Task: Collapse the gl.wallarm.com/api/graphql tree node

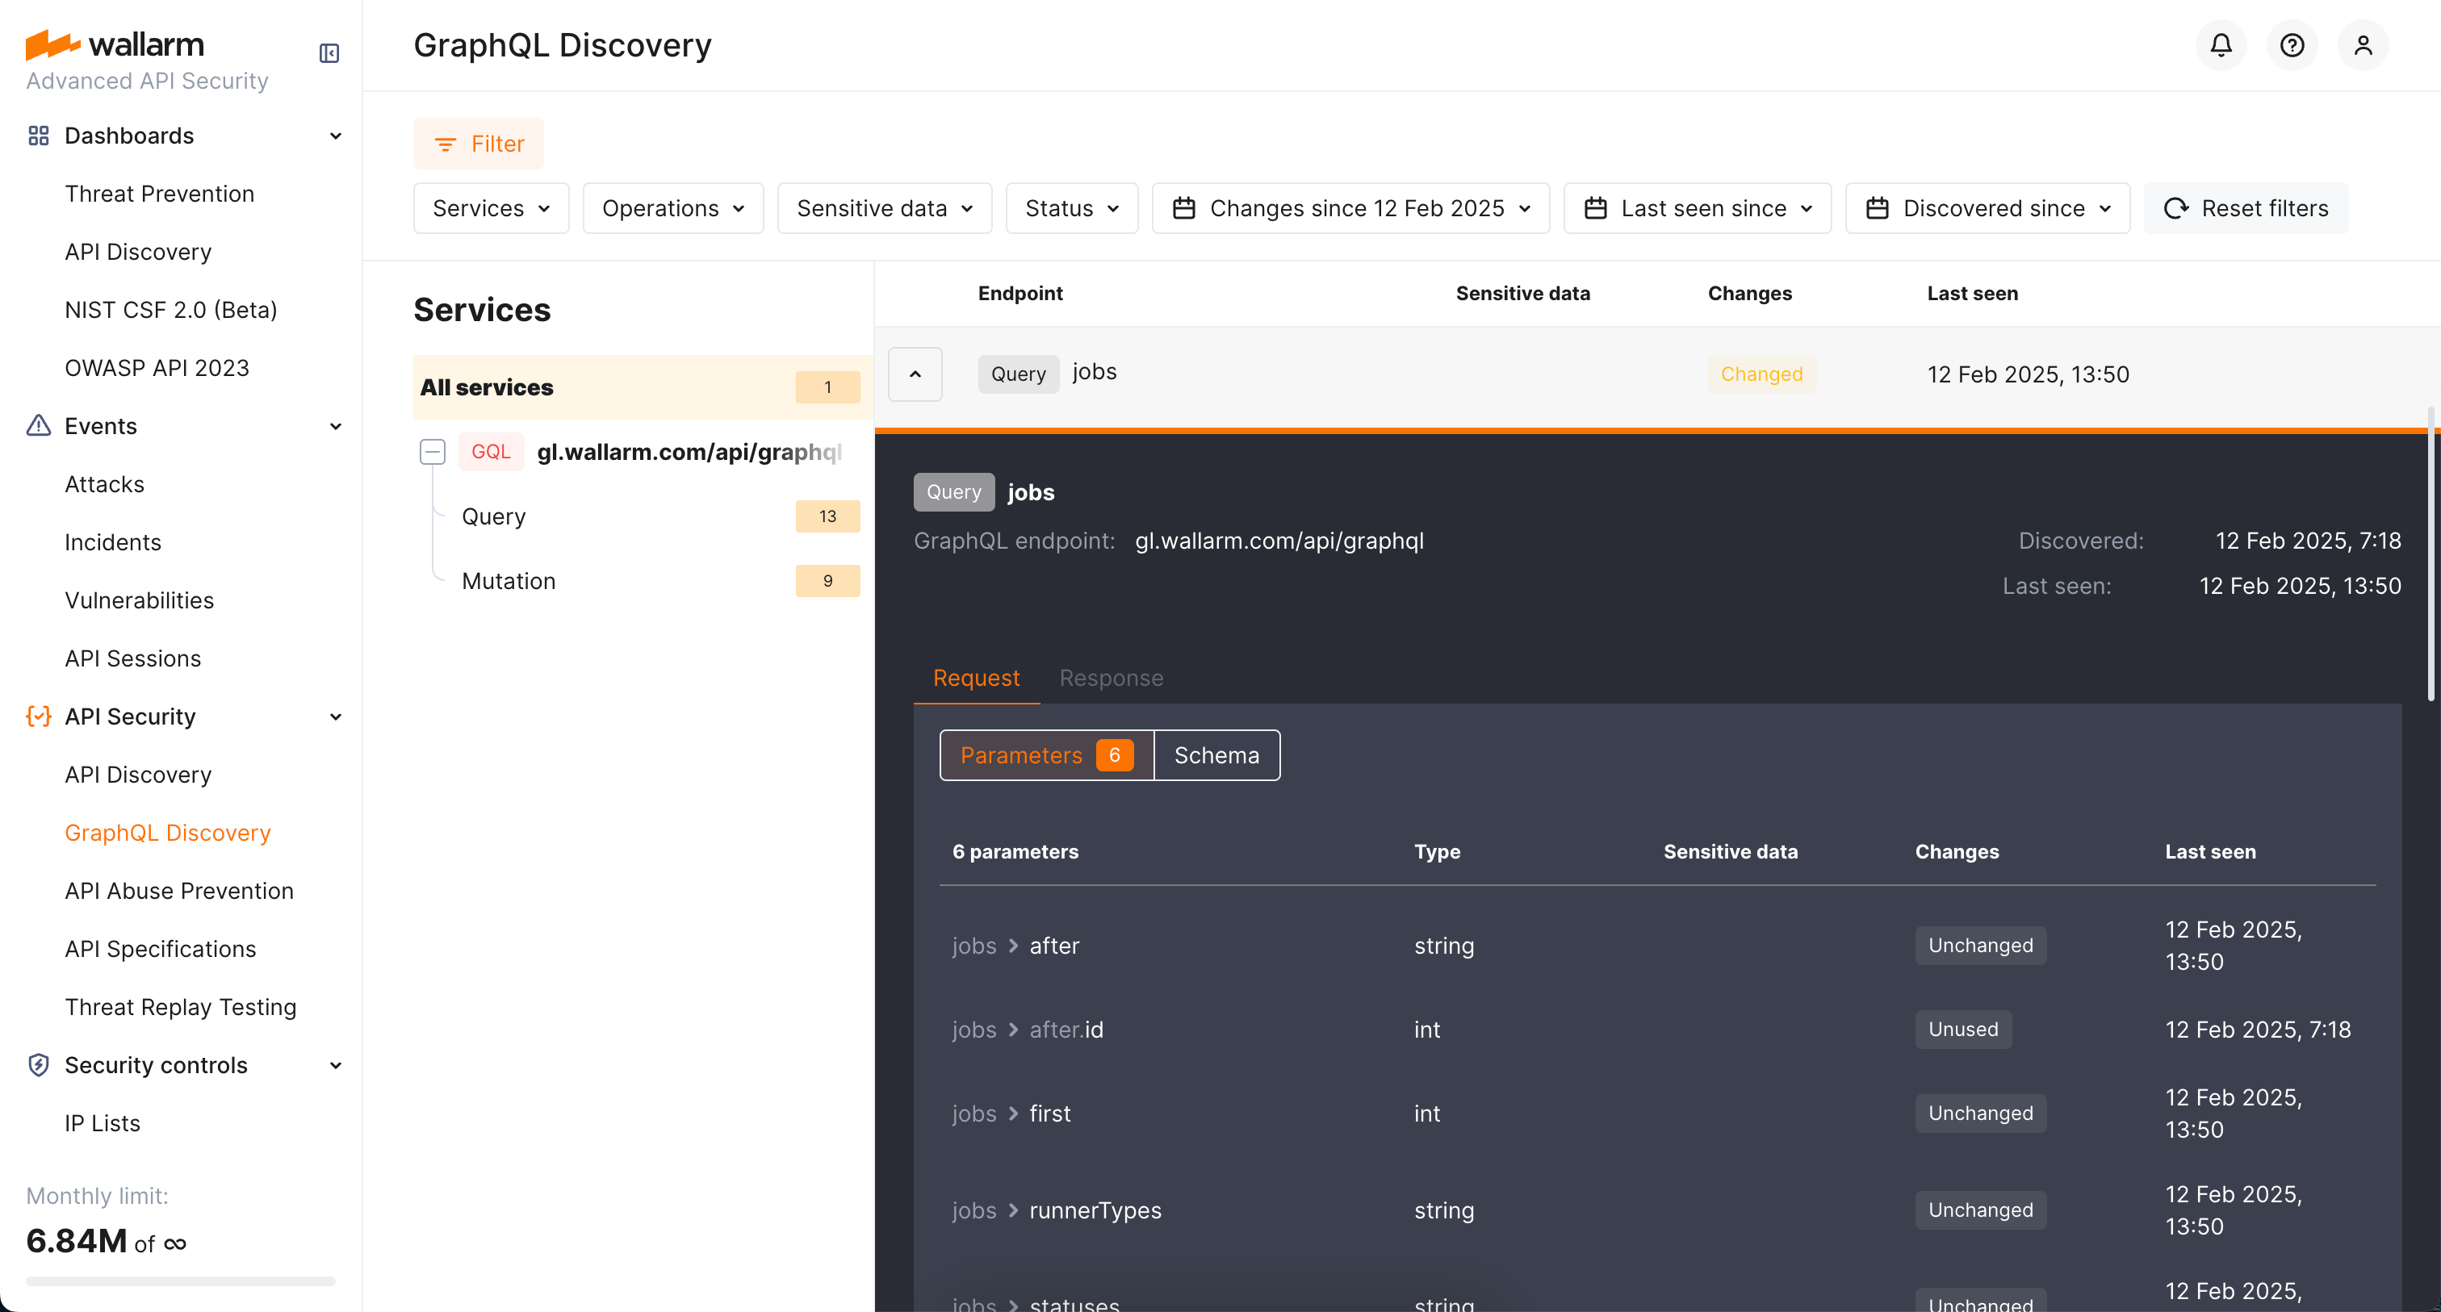Action: (x=432, y=452)
